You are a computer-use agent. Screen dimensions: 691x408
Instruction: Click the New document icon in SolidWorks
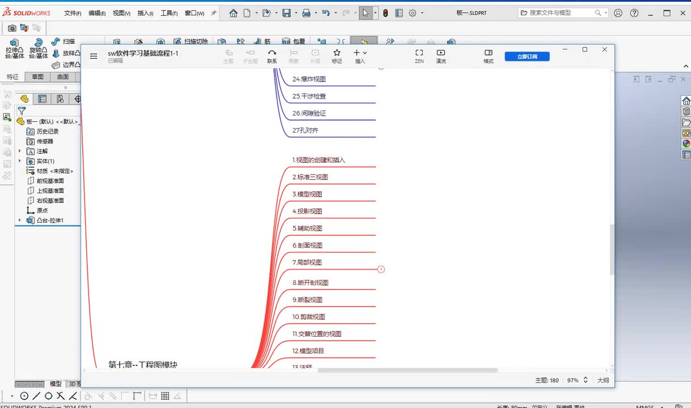point(247,13)
